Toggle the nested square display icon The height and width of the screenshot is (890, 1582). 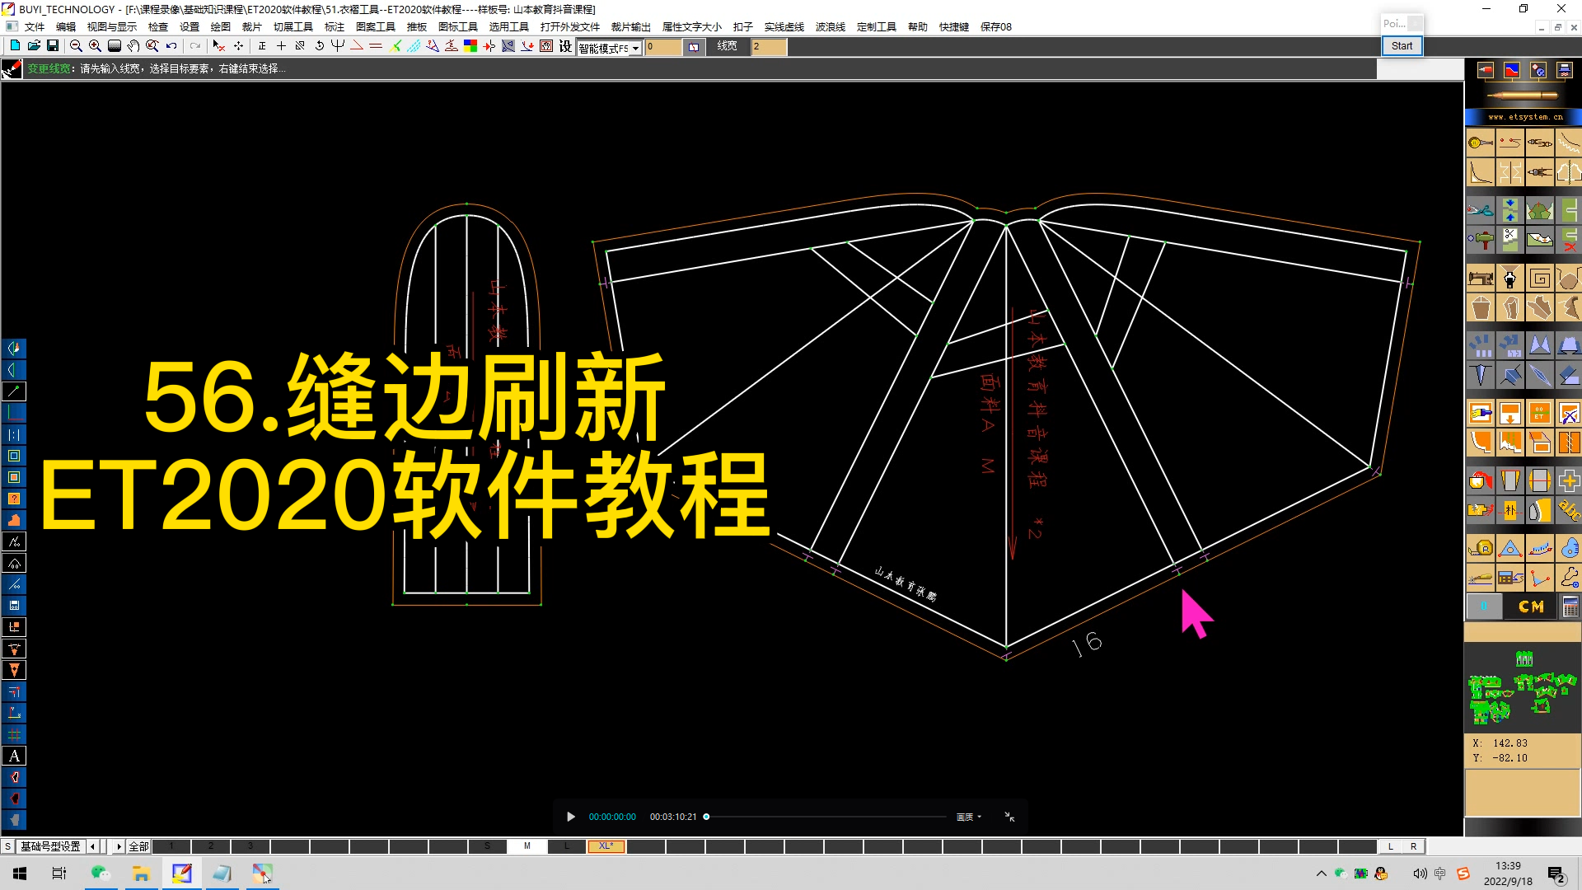pos(14,456)
